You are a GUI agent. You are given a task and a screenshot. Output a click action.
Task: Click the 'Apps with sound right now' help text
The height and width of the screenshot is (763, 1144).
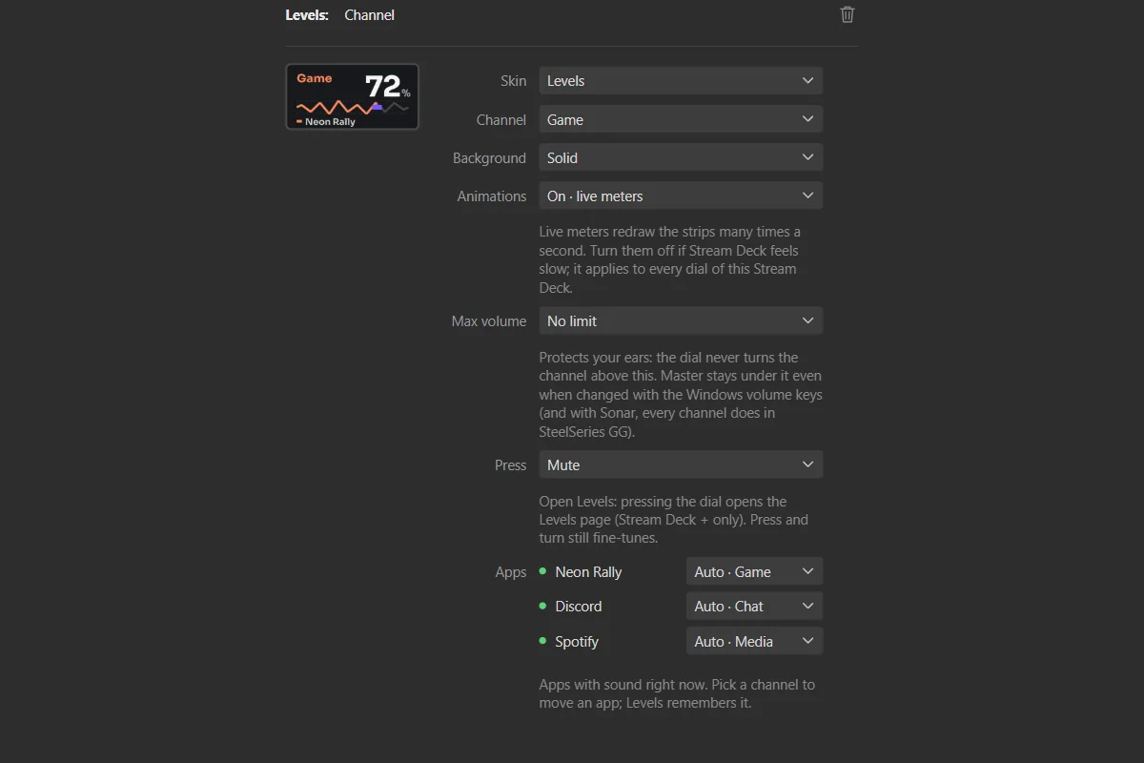677,693
